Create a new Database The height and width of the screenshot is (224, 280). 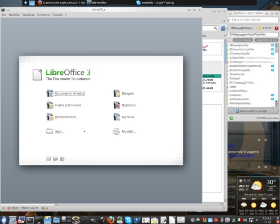pyautogui.click(x=128, y=105)
